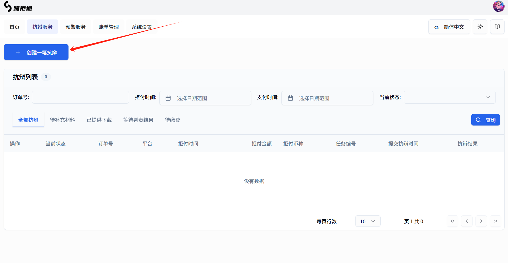This screenshot has height=263, width=508.
Task: Open the 拒付时间 date range picker
Action: pyautogui.click(x=205, y=98)
